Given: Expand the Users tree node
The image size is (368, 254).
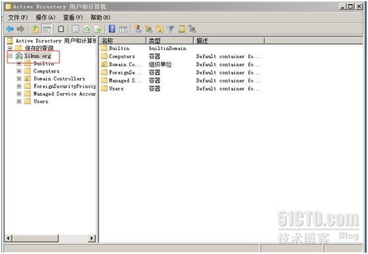Looking at the screenshot, I should pyautogui.click(x=19, y=101).
